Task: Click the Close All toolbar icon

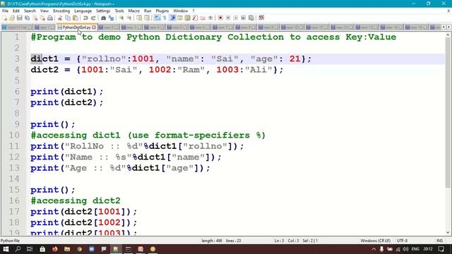Action: (x=42, y=18)
